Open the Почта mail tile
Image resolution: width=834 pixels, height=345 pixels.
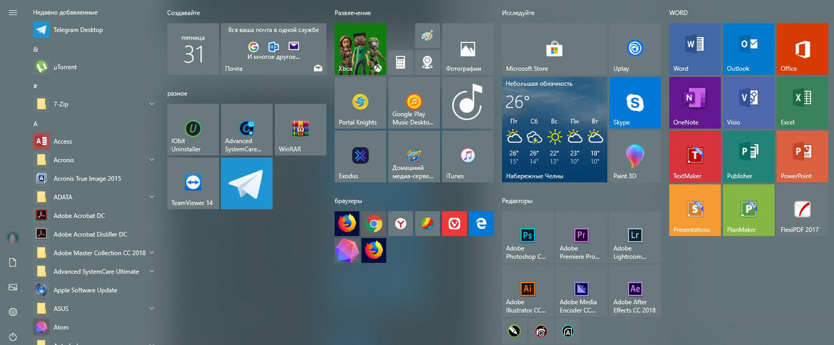pyautogui.click(x=273, y=49)
